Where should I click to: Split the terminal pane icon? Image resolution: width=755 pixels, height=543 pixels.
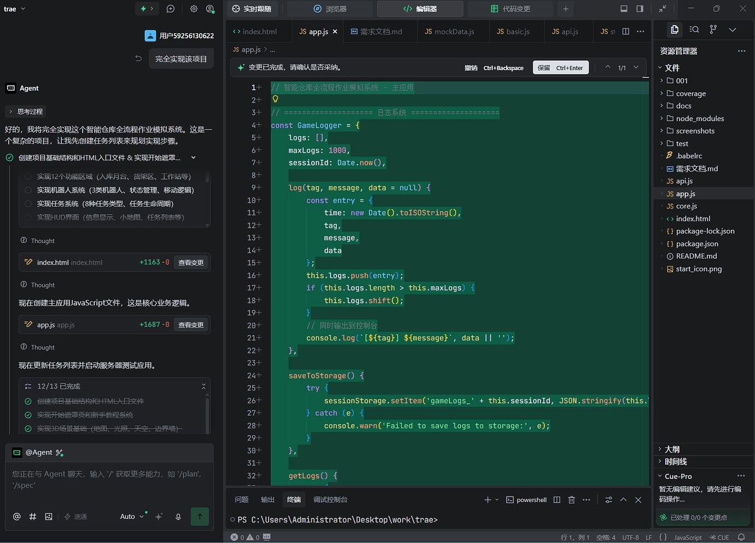click(x=557, y=500)
